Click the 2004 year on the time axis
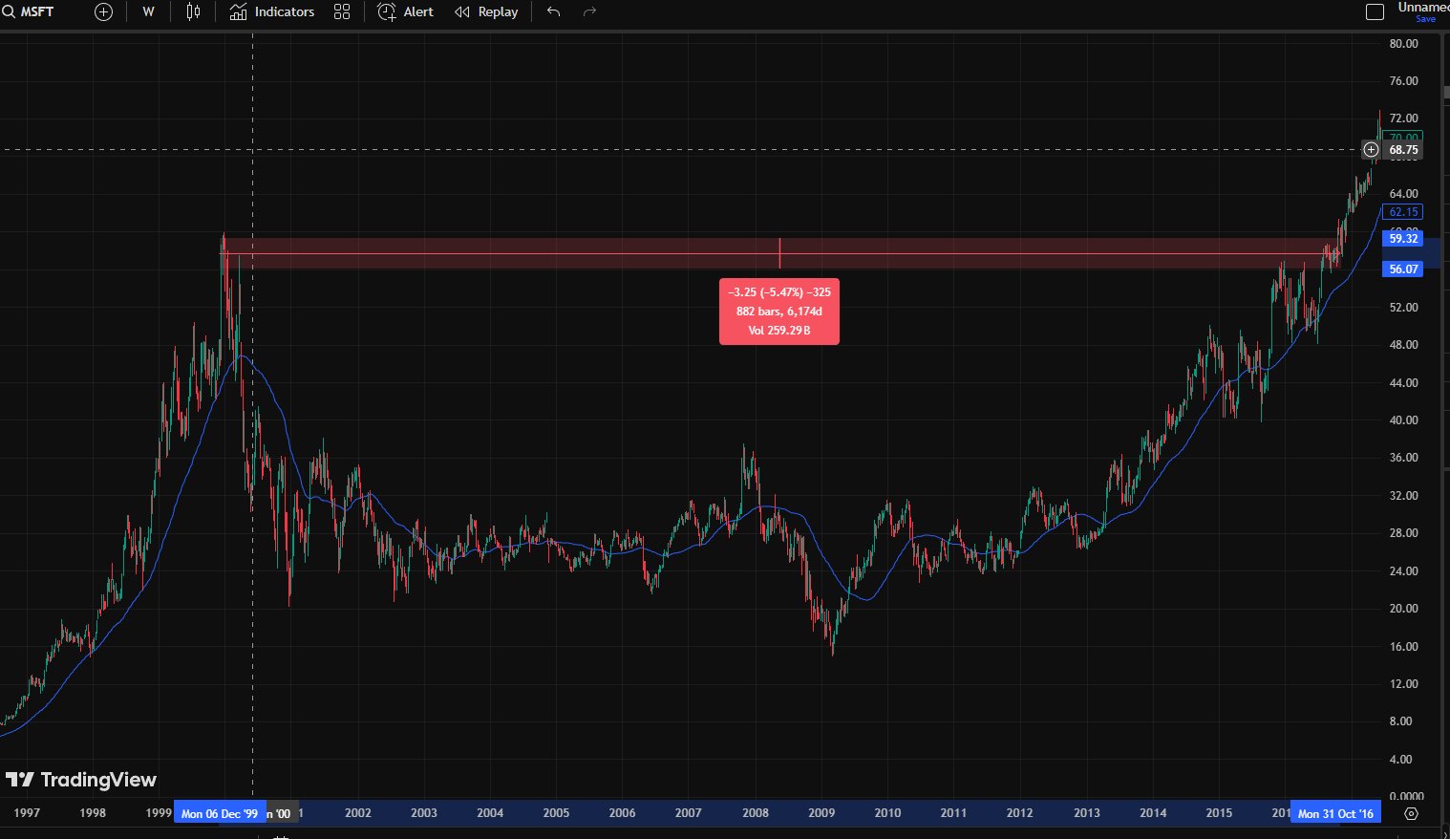 [x=490, y=813]
